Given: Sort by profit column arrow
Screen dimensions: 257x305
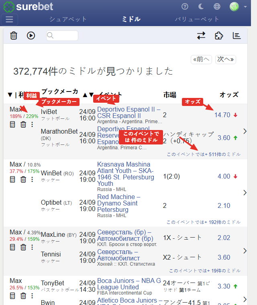Looking at the screenshot, I should tap(10, 95).
